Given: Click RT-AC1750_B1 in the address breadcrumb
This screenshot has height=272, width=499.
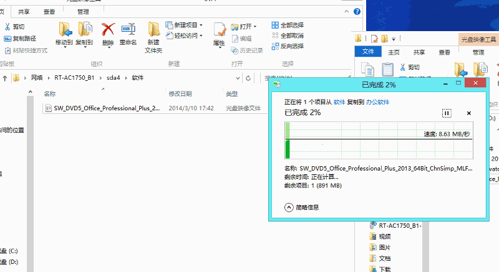Looking at the screenshot, I should point(74,78).
